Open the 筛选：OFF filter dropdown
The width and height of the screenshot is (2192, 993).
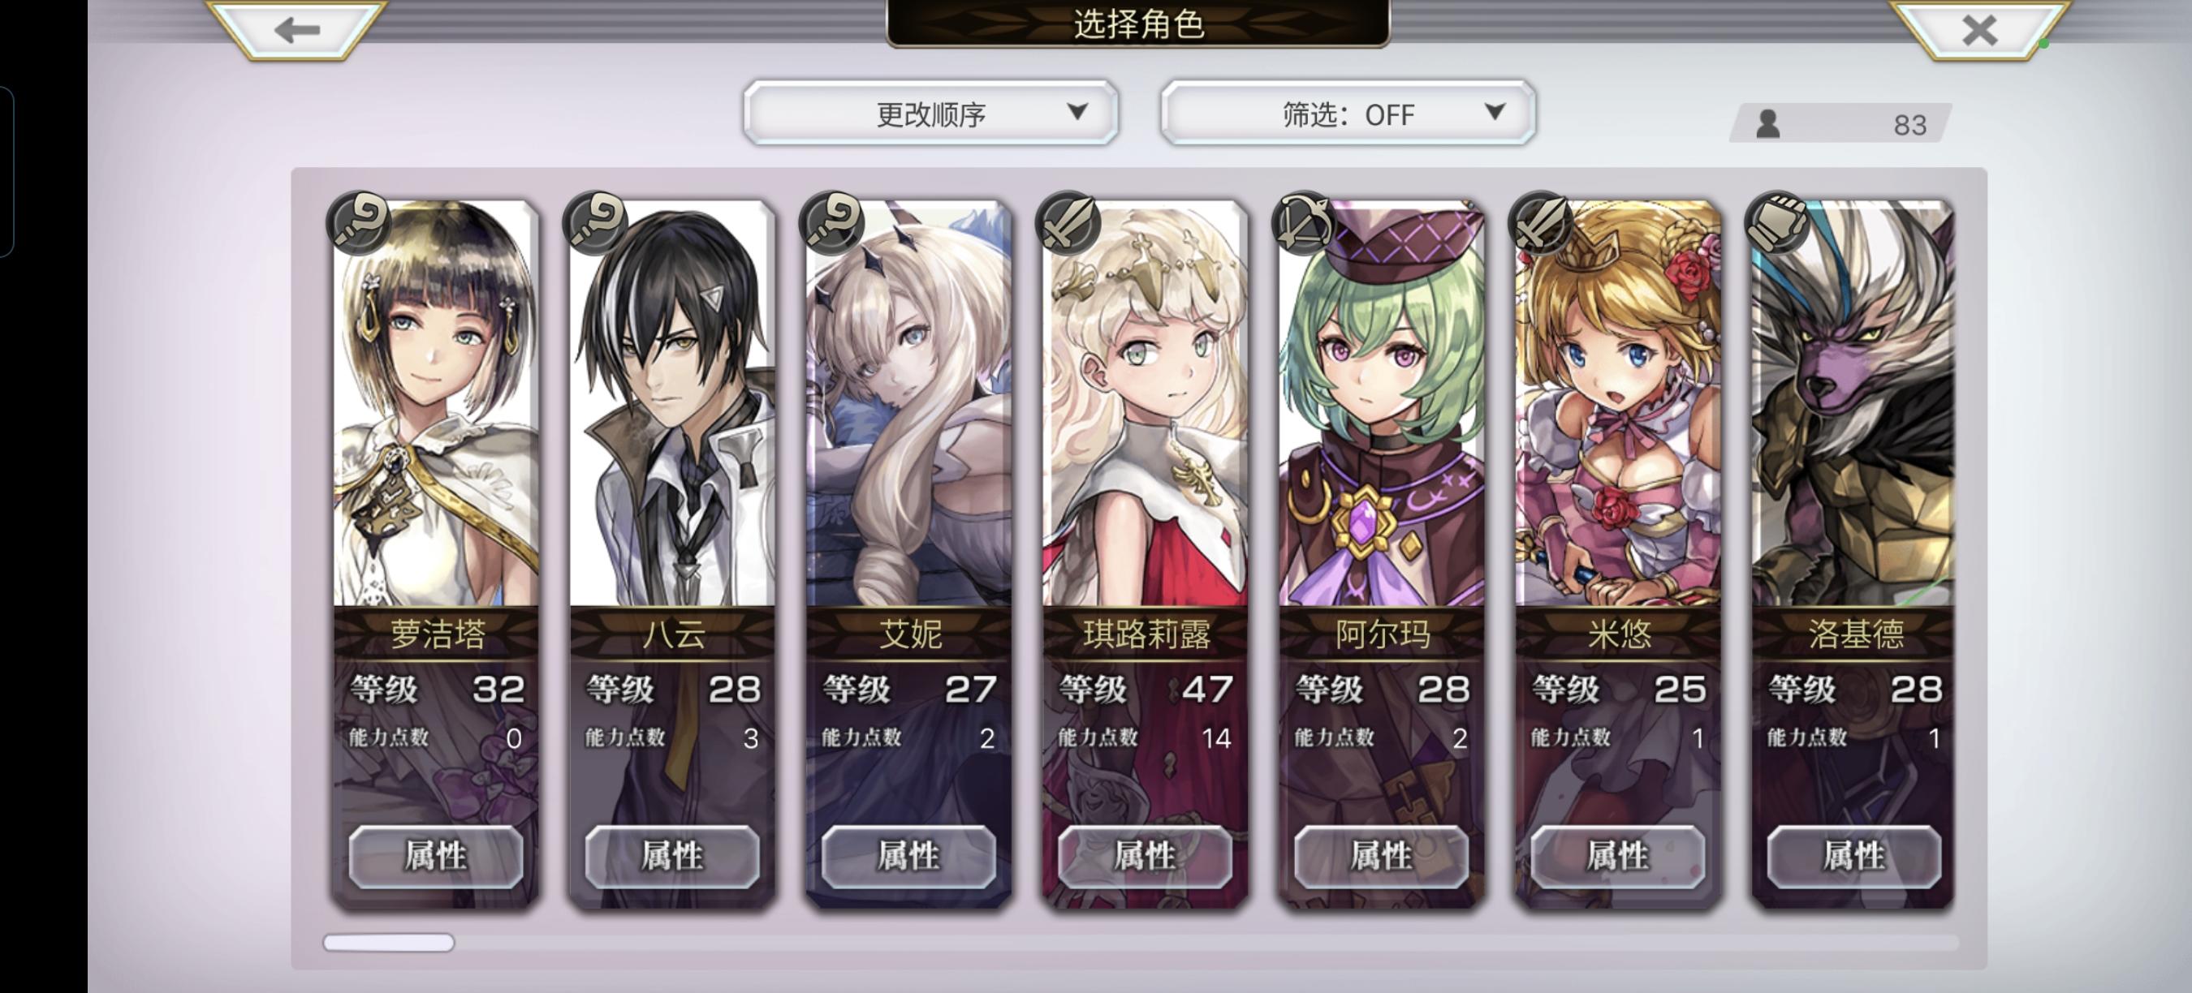pyautogui.click(x=1348, y=113)
